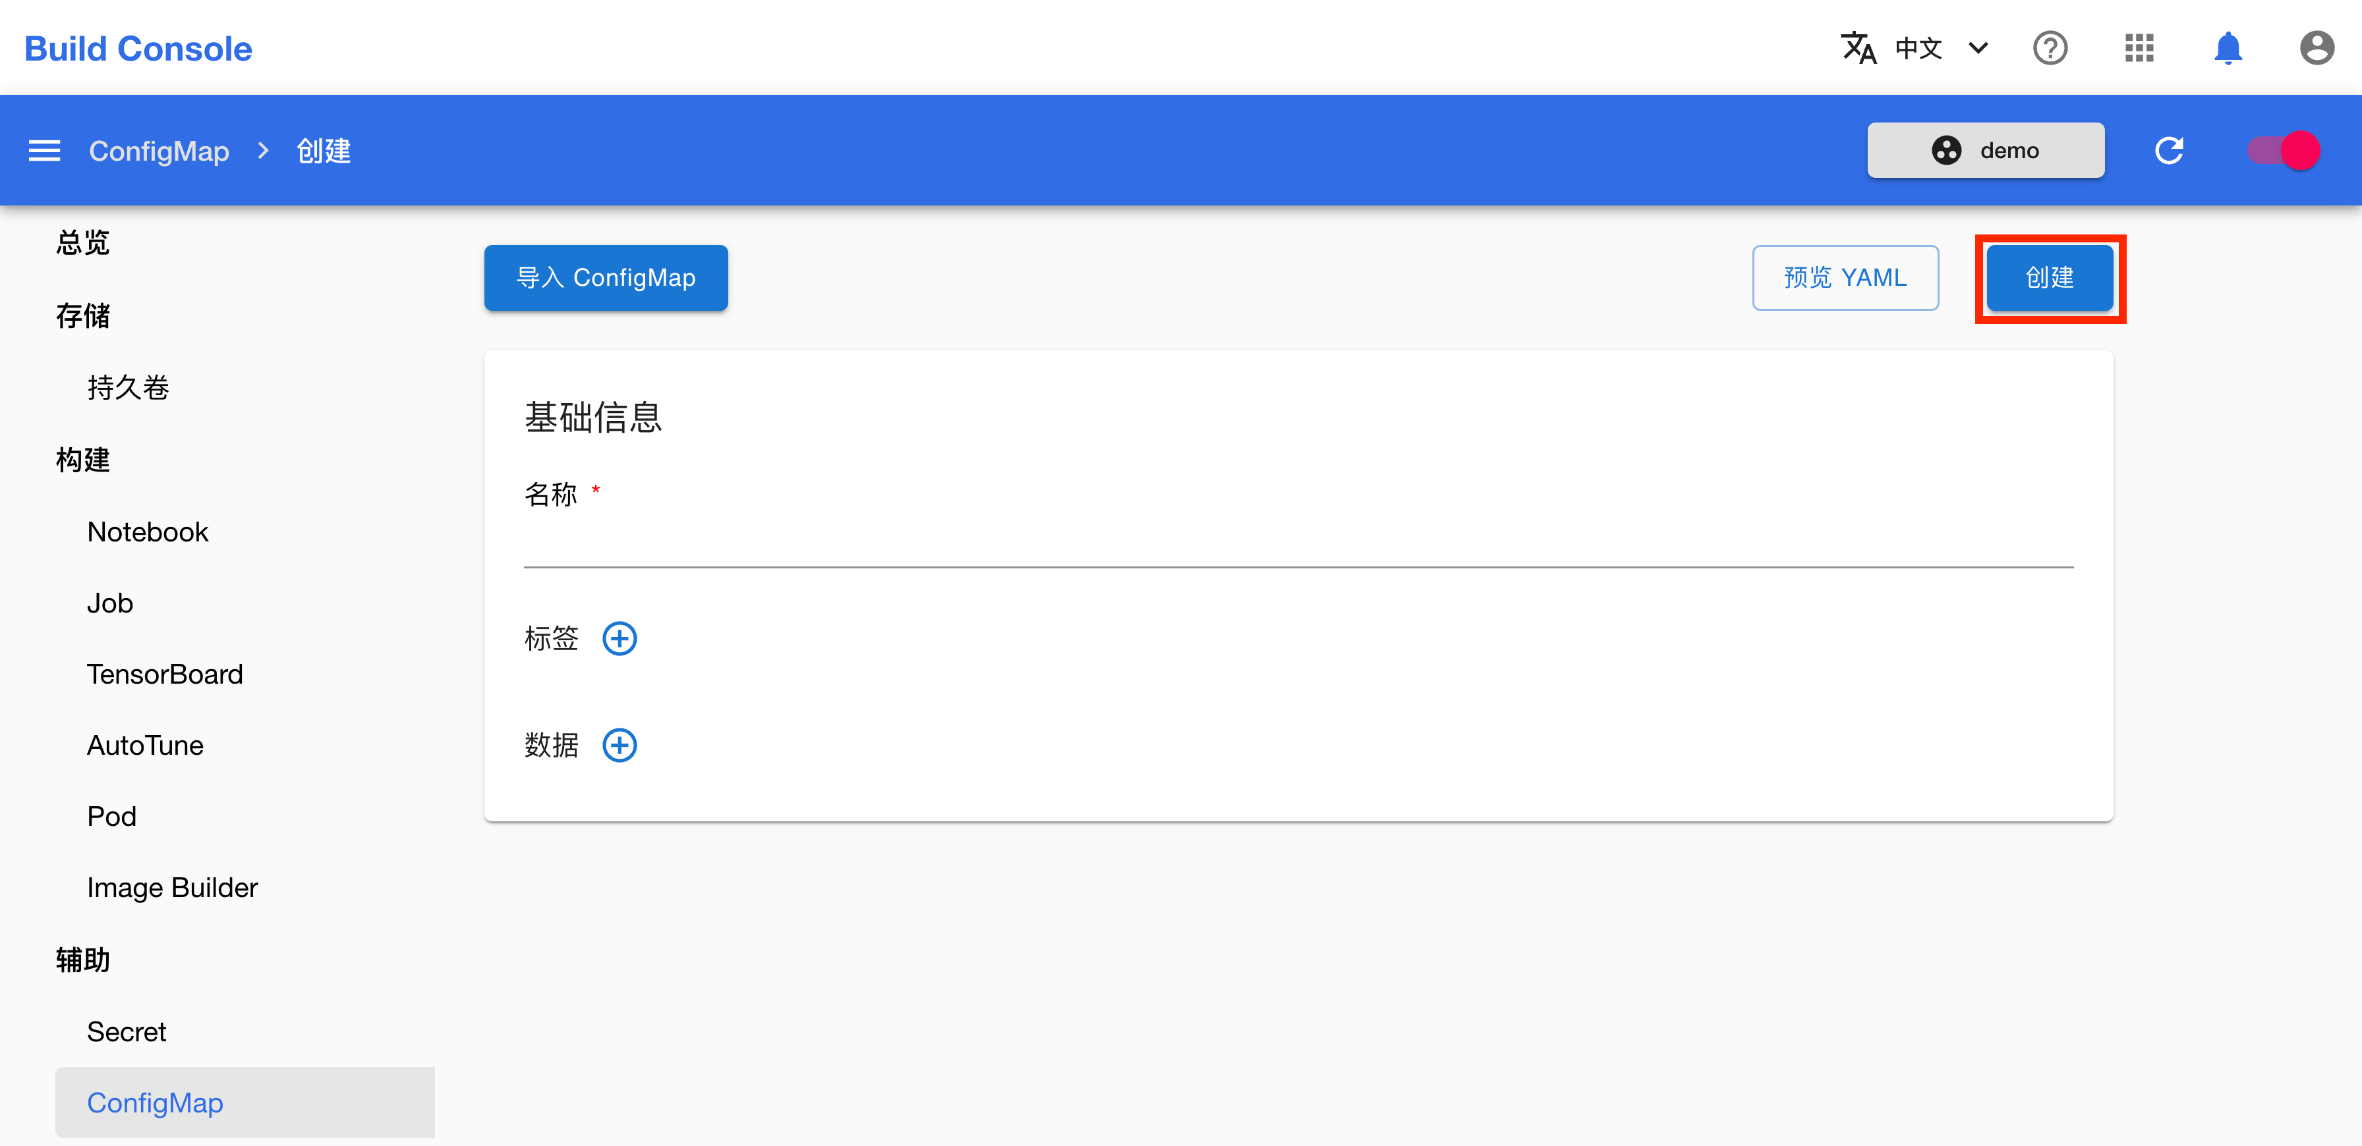The height and width of the screenshot is (1146, 2362).
Task: Click the notification bell icon
Action: pos(2228,47)
